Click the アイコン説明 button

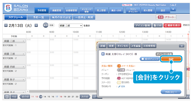[x=143, y=25]
